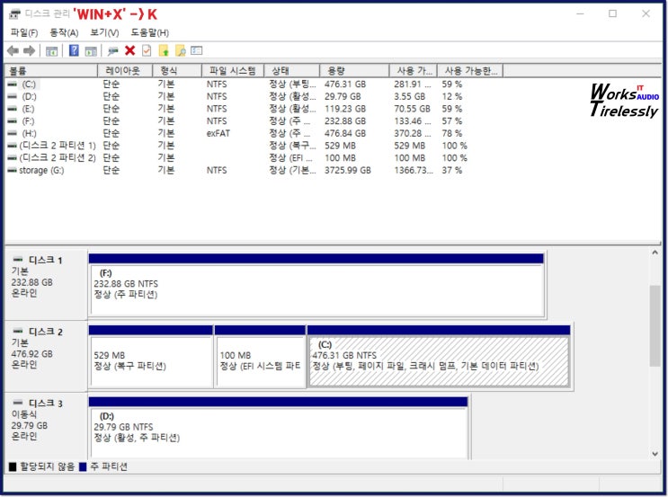Sort by the 레이아웃 column header
This screenshot has height=497, width=668.
pos(125,71)
